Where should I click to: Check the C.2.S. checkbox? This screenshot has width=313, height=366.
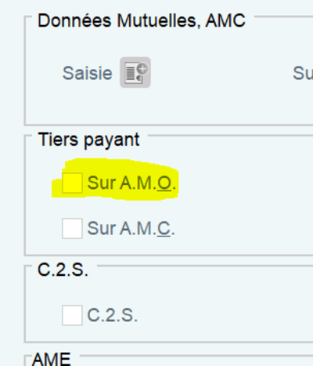72,315
